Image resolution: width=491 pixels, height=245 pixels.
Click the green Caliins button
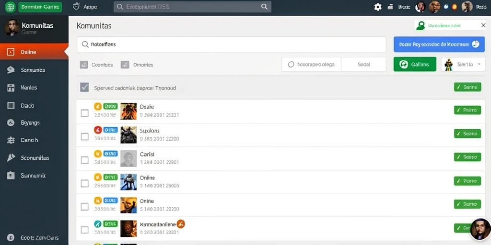pos(415,65)
